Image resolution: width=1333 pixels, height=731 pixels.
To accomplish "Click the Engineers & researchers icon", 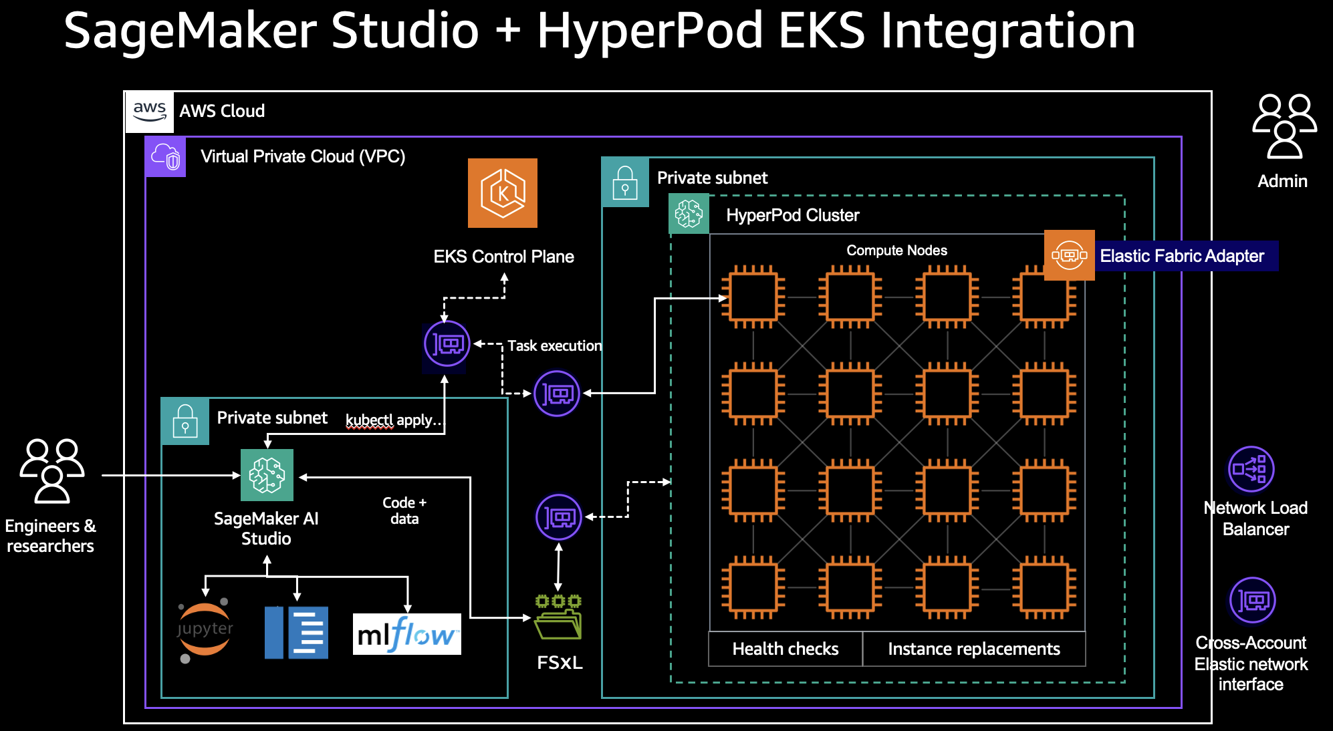I will tap(52, 470).
